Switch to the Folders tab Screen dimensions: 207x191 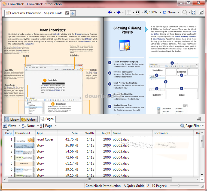point(29,120)
